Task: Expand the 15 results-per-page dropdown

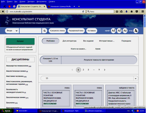Action: coord(136,78)
